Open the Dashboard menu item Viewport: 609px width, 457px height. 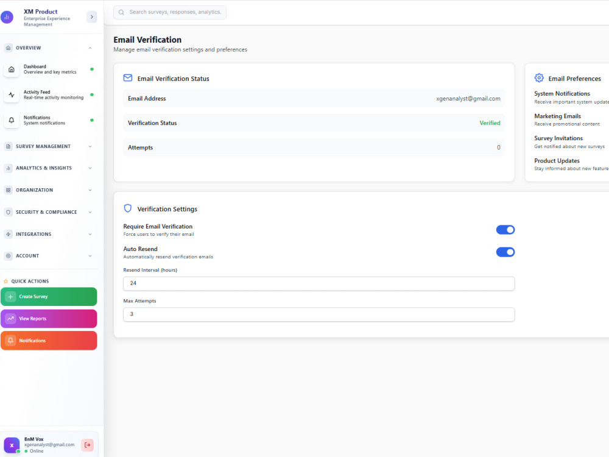coord(49,69)
